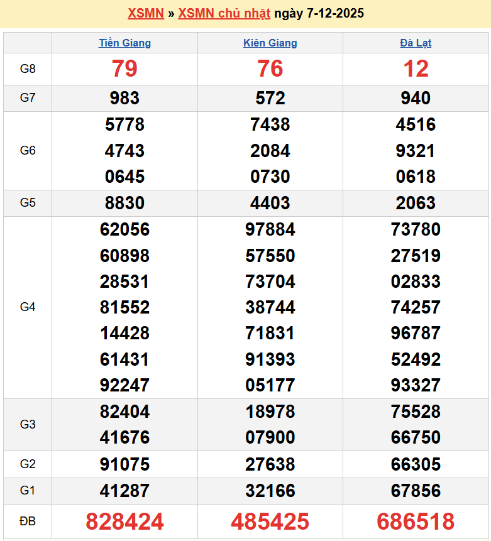Select G2 number 27638
Screen dimensions: 491x541
(270, 464)
